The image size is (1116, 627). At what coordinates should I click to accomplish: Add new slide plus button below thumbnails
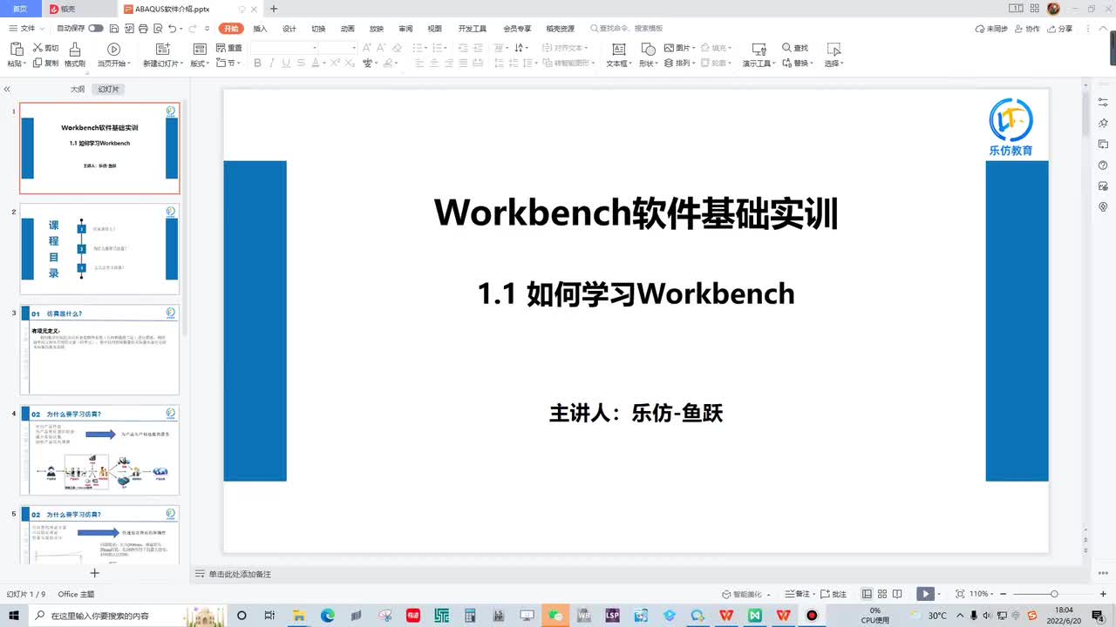(95, 573)
